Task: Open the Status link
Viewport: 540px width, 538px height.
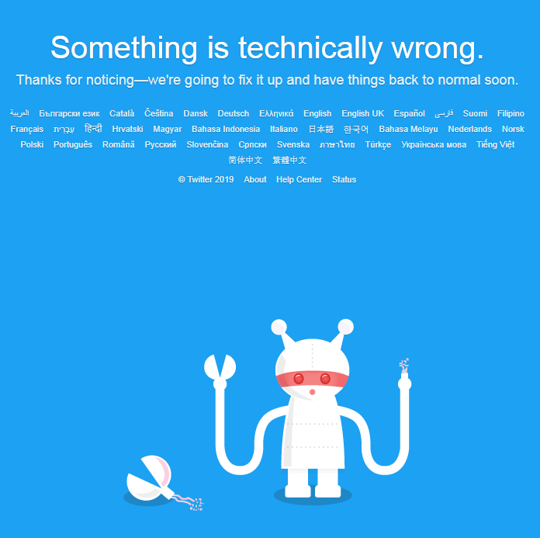Action: 344,179
